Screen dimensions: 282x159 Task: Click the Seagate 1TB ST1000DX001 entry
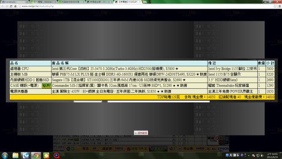click(119, 80)
